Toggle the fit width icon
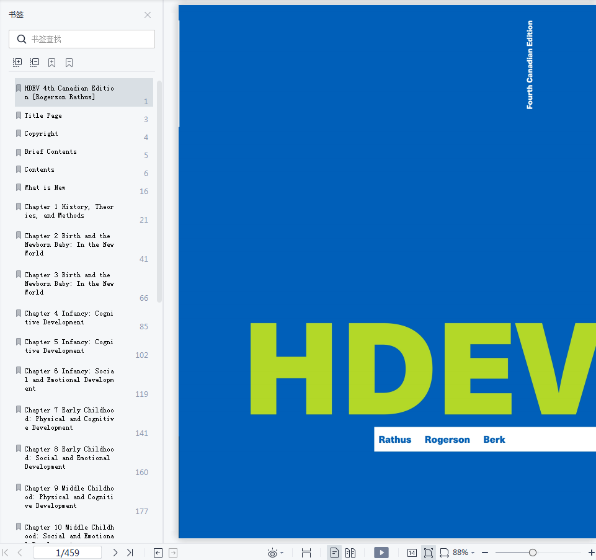596x560 pixels. click(x=444, y=553)
